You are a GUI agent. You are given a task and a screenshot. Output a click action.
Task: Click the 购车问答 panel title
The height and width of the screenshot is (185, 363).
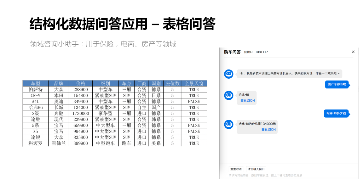(x=232, y=52)
